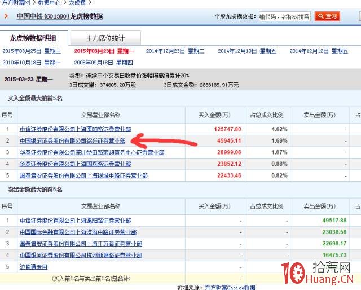Image resolution: width=361 pixels, height=290 pixels.
Task: Switch to the 龙虎榜数据明细 tab
Action: click(x=33, y=38)
